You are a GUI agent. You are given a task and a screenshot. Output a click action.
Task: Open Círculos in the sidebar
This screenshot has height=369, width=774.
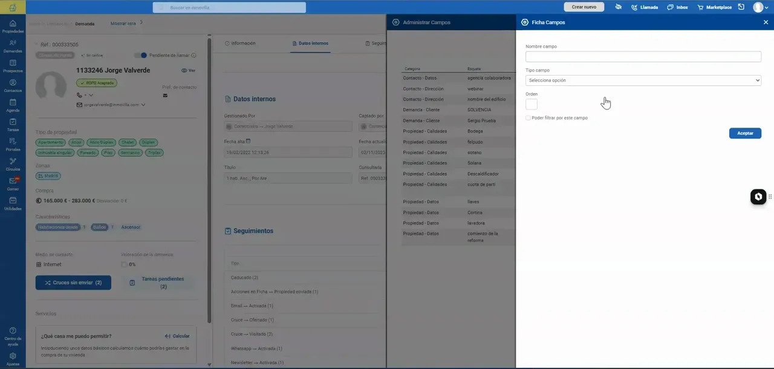pyautogui.click(x=13, y=164)
